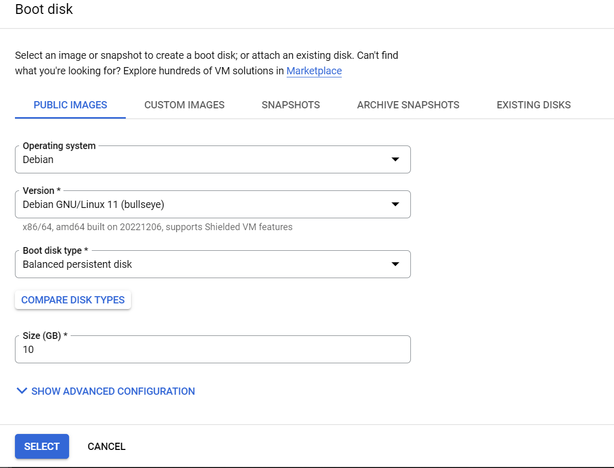Open the Debian GNU/Linux 11 version selector
614x468 pixels.
(x=206, y=204)
